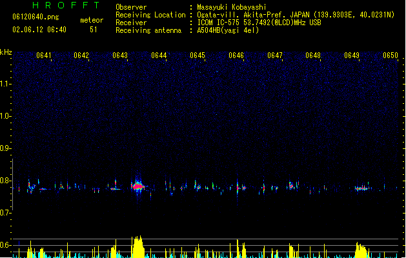Click the 1.1 kHz axis label
Screen dimensions: 406x258
[5, 84]
